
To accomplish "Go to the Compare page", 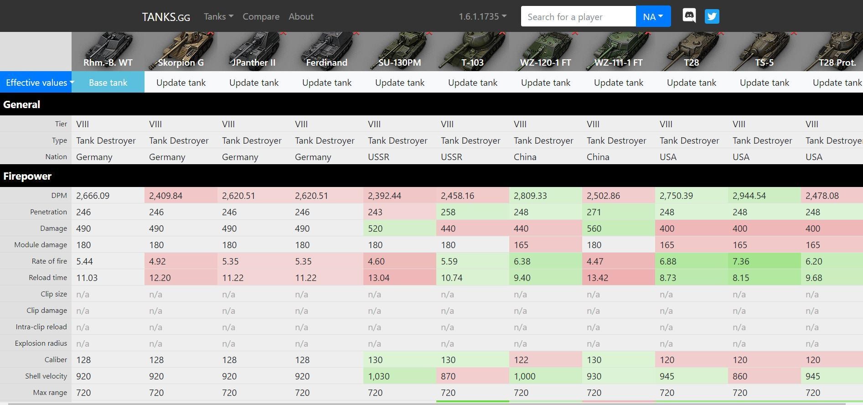I will point(261,16).
